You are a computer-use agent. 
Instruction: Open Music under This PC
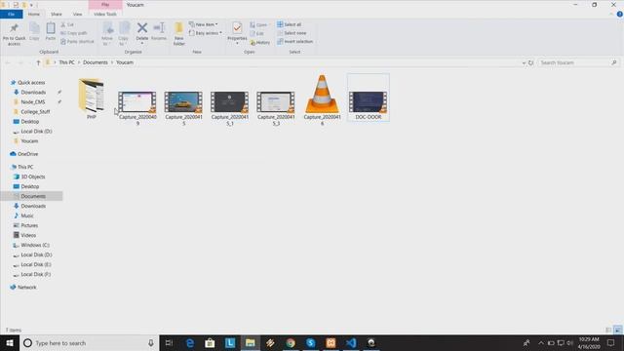click(x=27, y=215)
